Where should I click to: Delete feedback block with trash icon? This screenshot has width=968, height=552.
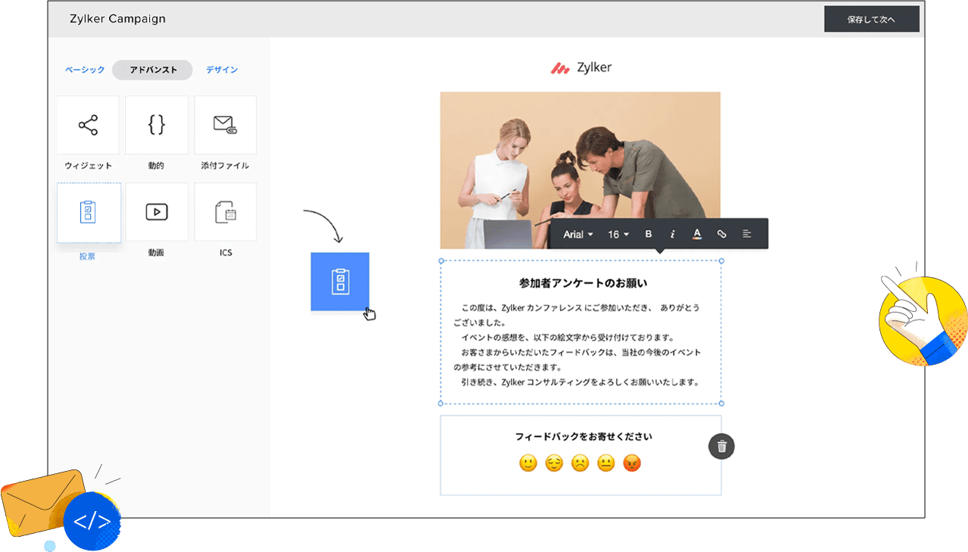coord(721,447)
